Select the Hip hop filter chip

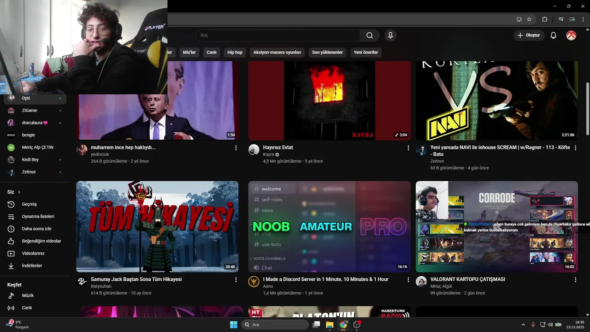[x=235, y=53]
